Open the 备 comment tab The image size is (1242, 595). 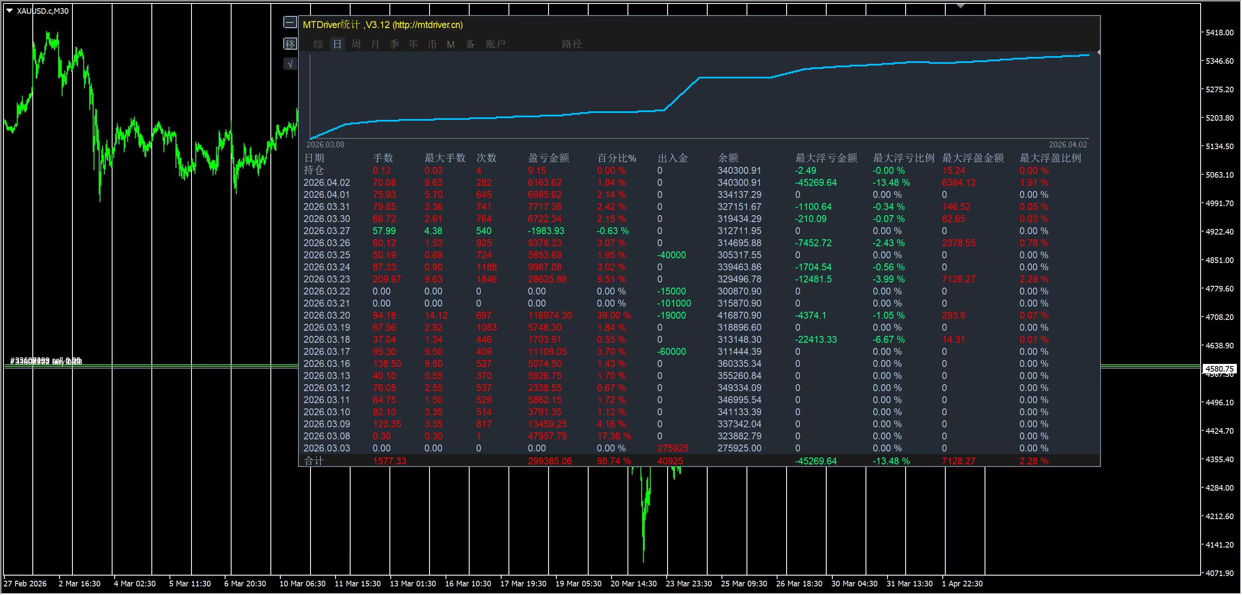pyautogui.click(x=470, y=44)
